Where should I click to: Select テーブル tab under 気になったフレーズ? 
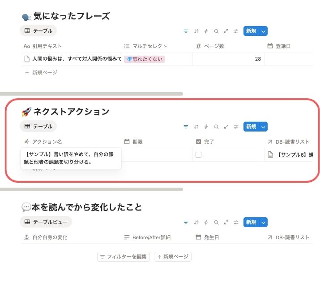[38, 31]
